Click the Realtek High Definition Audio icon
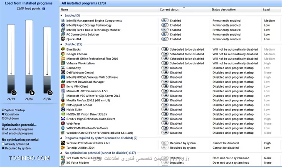Viewport: 282px width, 167px height. (x=63, y=119)
